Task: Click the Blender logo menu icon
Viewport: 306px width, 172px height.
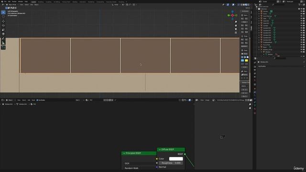Action: point(1,1)
